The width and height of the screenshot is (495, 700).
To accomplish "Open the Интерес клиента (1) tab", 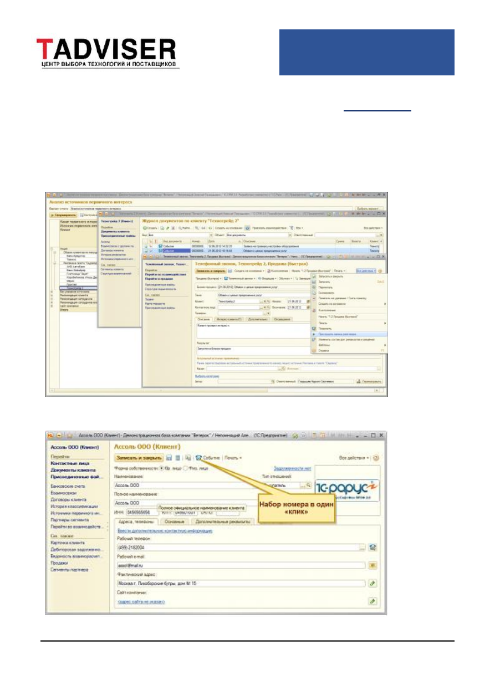I will tap(229, 319).
